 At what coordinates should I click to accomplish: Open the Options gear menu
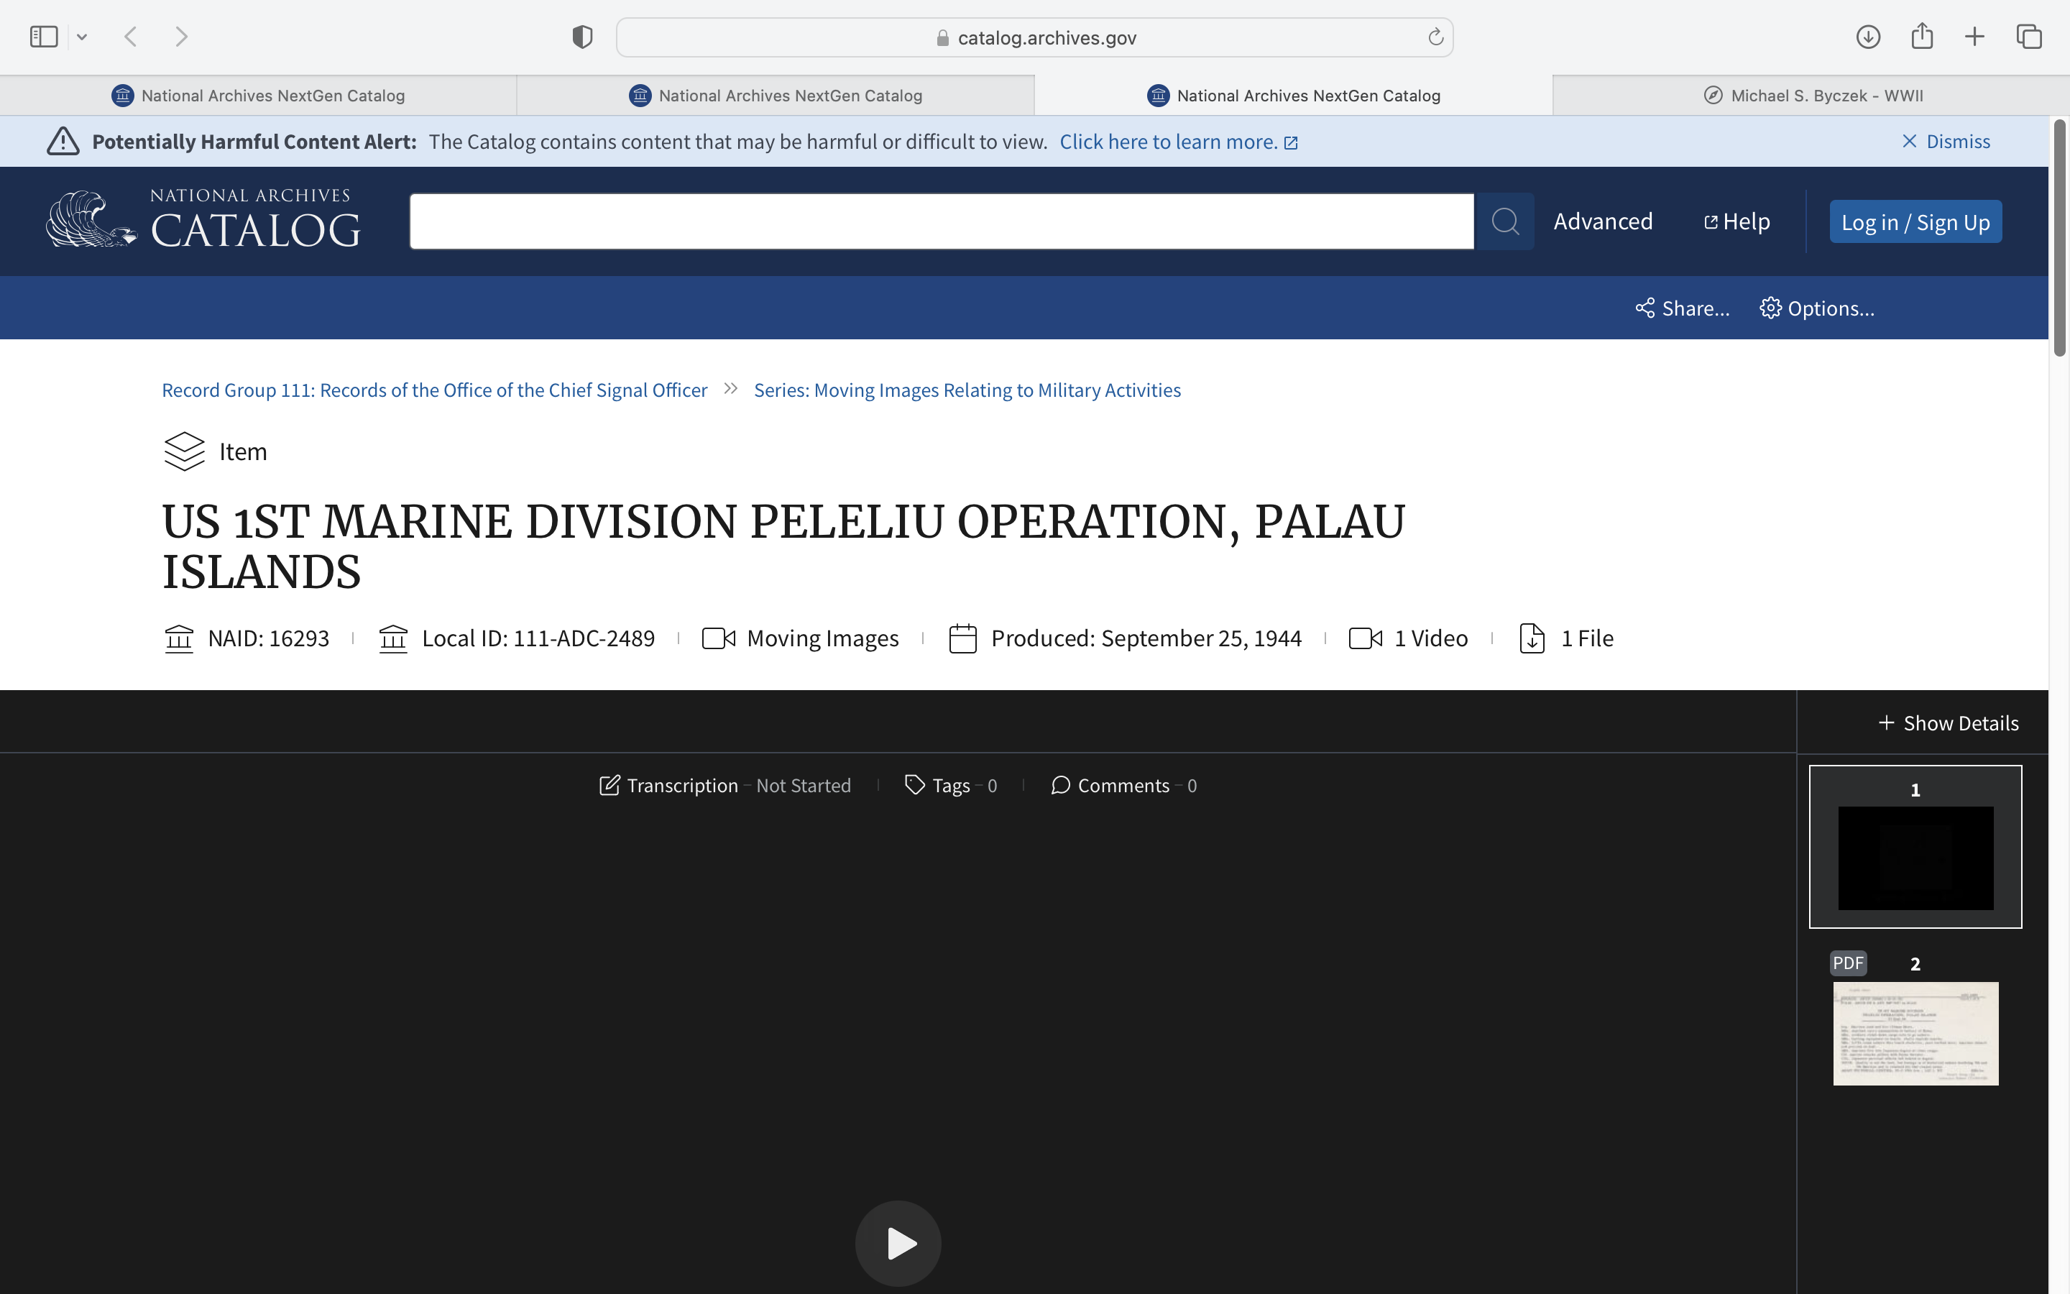coord(1817,308)
